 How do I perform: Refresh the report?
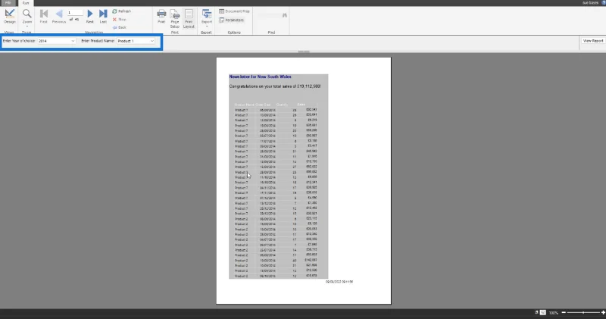pos(122,11)
